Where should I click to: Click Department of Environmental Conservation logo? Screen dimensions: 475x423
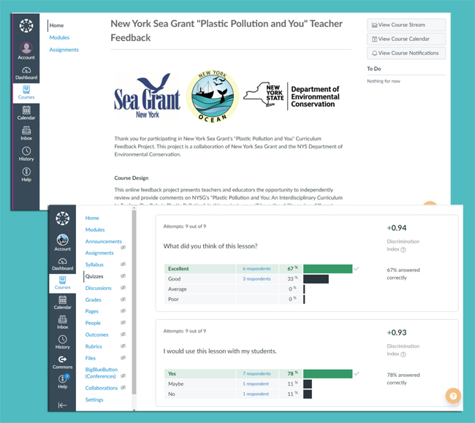[292, 96]
